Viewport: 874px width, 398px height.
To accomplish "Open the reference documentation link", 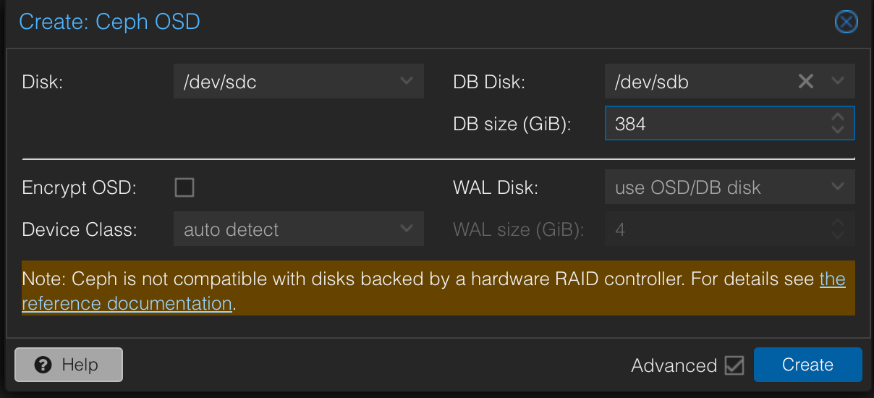I will (x=127, y=303).
